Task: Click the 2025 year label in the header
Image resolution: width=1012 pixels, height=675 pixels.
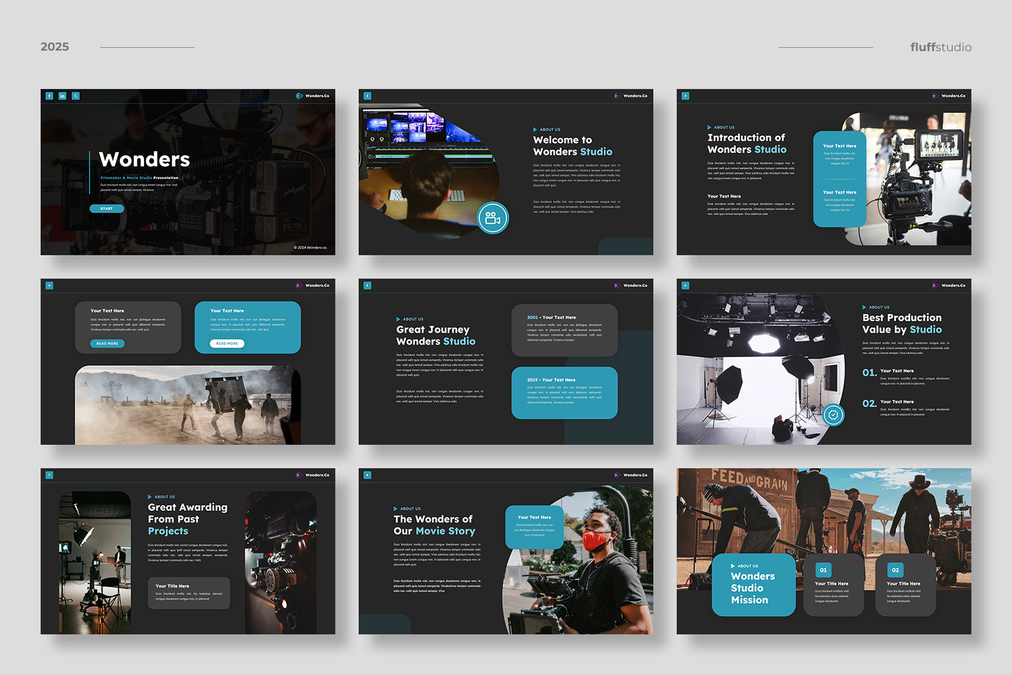Action: pyautogui.click(x=55, y=47)
